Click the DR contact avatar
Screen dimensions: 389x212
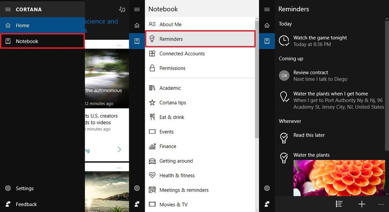point(284,75)
